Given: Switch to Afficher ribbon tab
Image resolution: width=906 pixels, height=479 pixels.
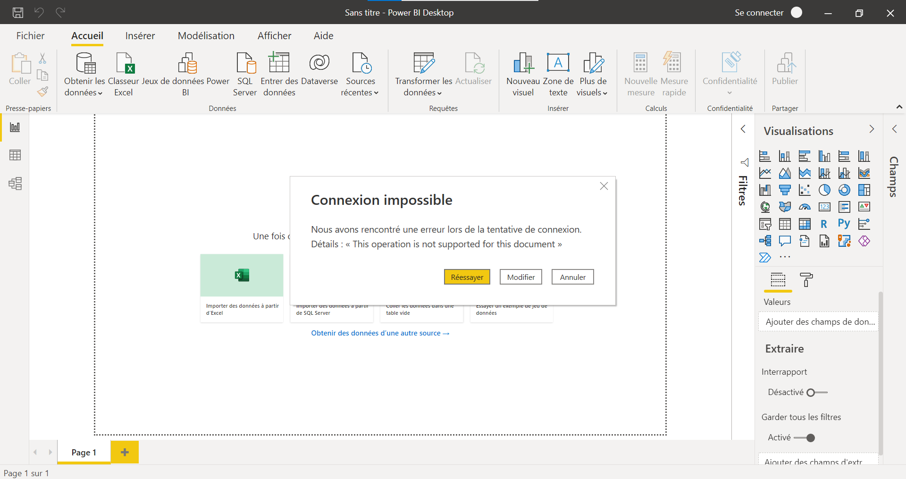Looking at the screenshot, I should point(274,36).
